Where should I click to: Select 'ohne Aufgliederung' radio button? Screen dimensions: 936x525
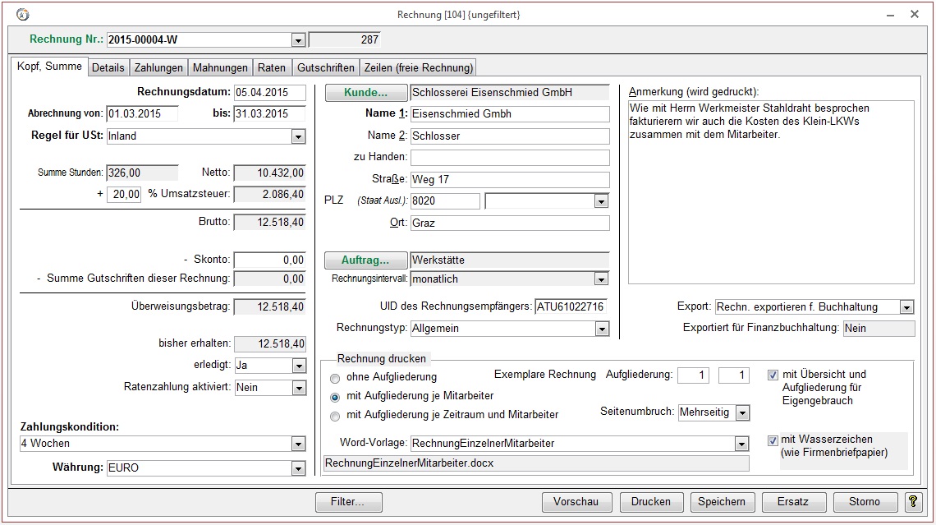point(335,379)
